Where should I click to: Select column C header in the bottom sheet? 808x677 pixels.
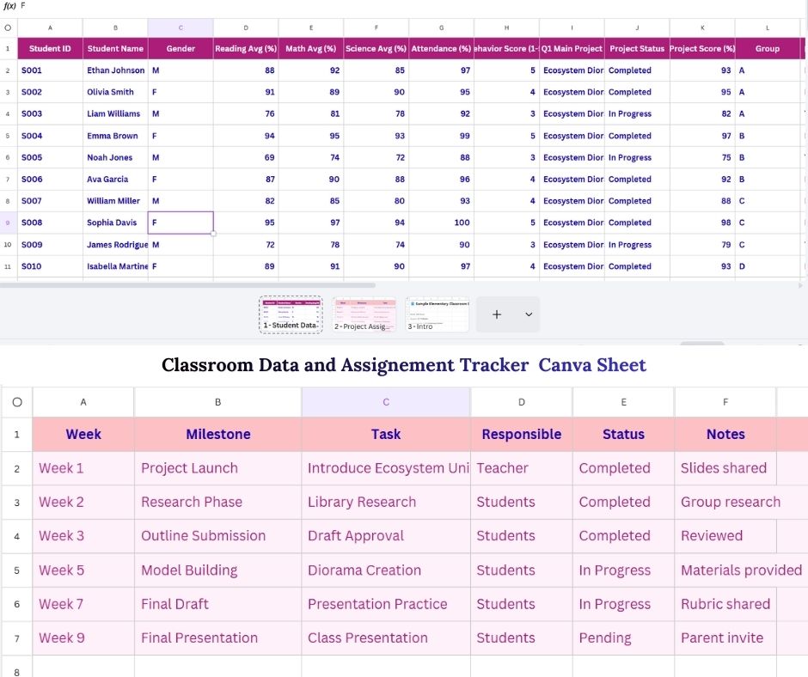[x=386, y=402]
